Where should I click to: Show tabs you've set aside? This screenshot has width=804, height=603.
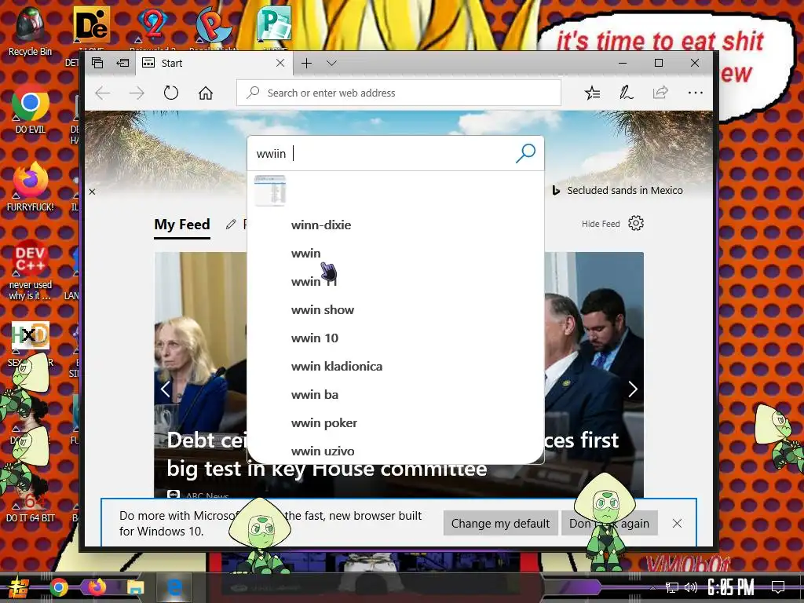click(x=97, y=63)
